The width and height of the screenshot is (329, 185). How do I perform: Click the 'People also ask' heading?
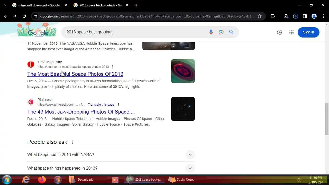[47, 142]
